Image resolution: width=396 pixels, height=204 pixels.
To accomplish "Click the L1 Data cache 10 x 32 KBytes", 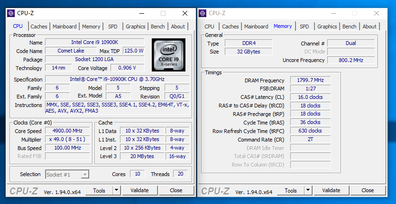I will point(142,131).
